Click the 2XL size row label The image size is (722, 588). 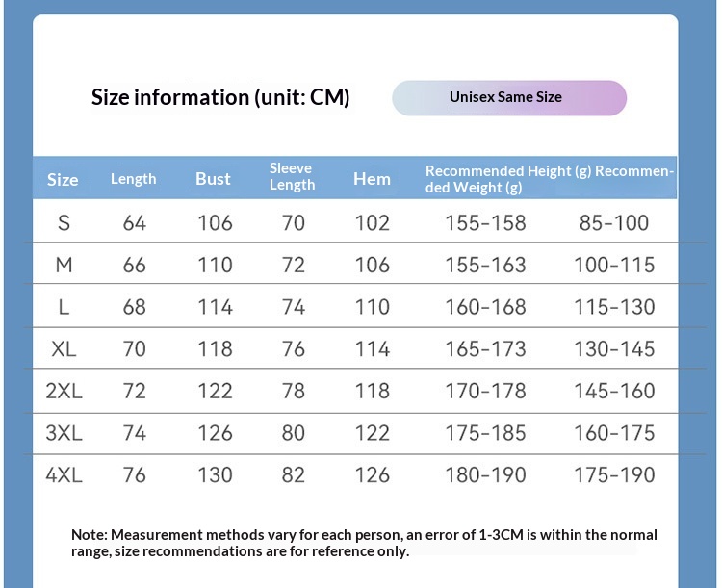pos(64,392)
